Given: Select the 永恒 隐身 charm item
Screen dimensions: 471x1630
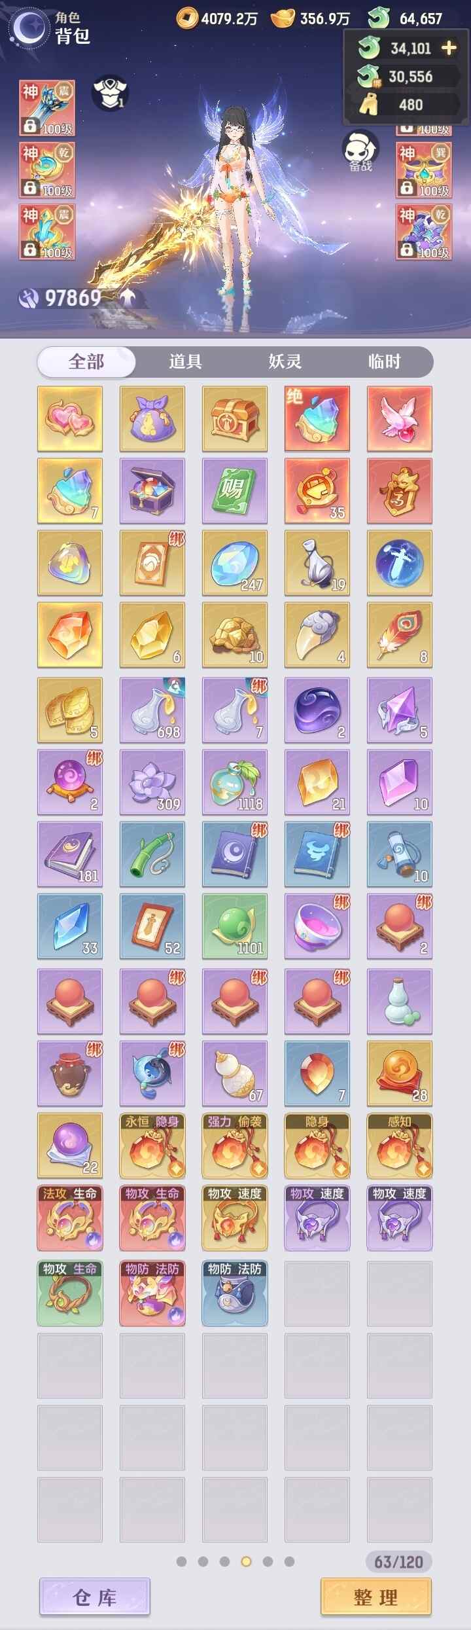Looking at the screenshot, I should tap(152, 1145).
